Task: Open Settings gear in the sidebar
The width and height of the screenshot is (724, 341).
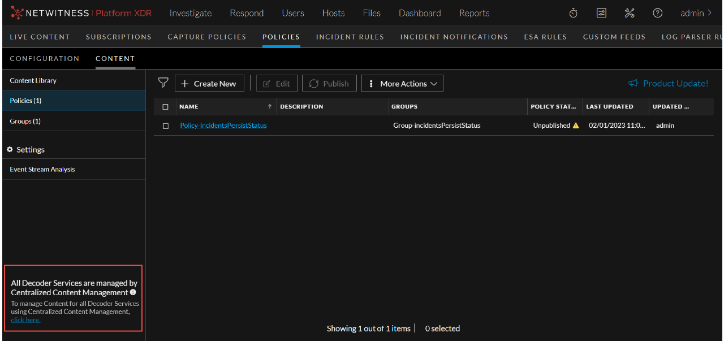Action: pos(9,149)
